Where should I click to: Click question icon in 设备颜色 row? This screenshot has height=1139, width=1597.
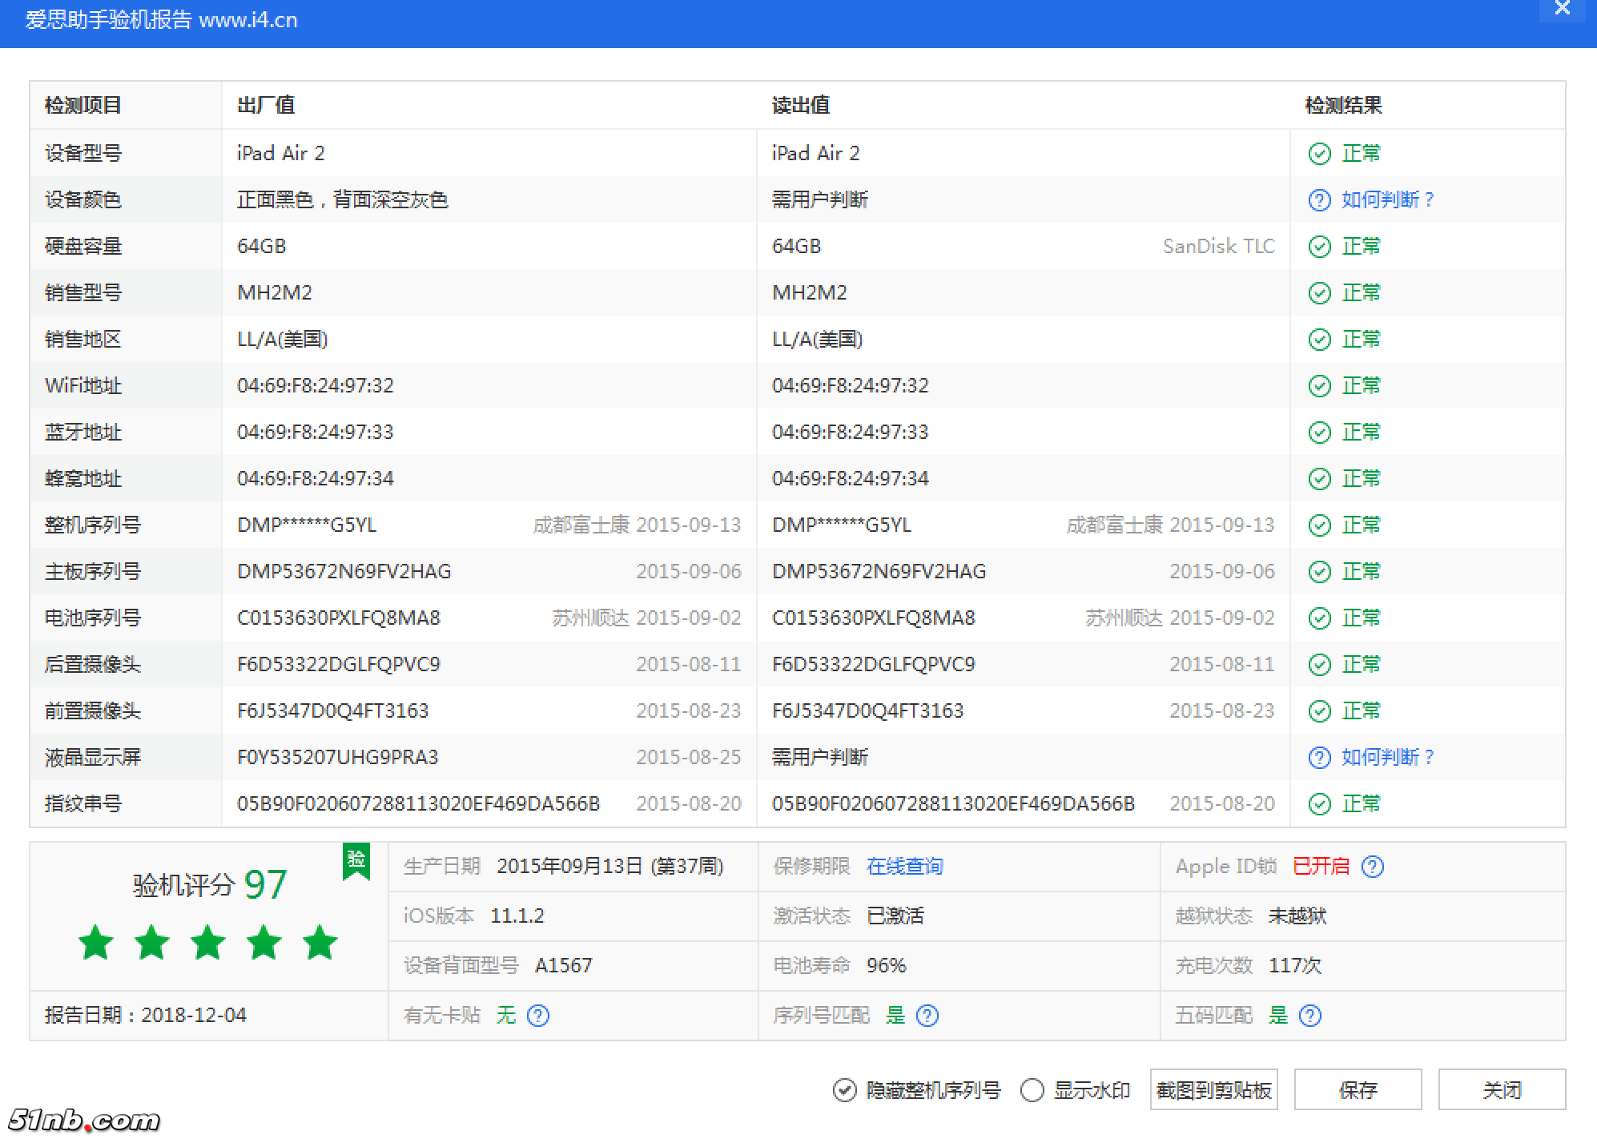coord(1319,200)
